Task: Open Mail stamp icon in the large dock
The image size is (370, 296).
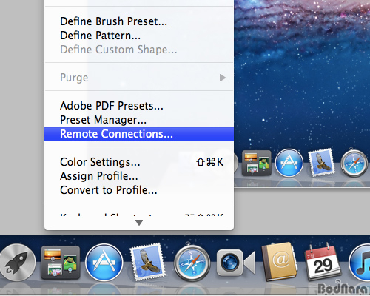Action: 147,262
